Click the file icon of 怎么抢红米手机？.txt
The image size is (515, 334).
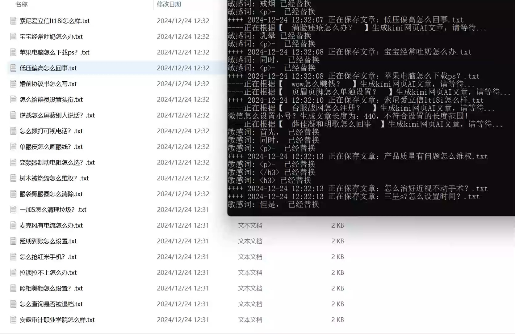[x=13, y=257]
